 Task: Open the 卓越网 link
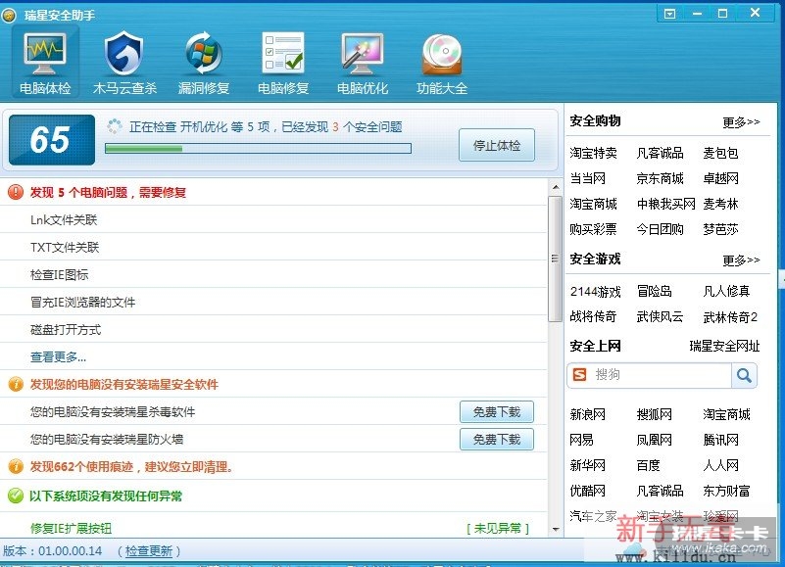(720, 178)
